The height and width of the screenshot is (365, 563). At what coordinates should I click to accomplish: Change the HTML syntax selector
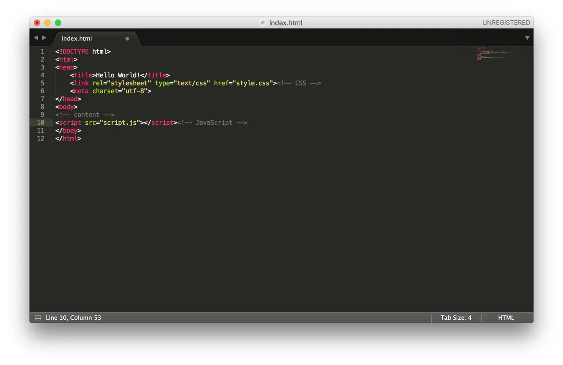(506, 318)
